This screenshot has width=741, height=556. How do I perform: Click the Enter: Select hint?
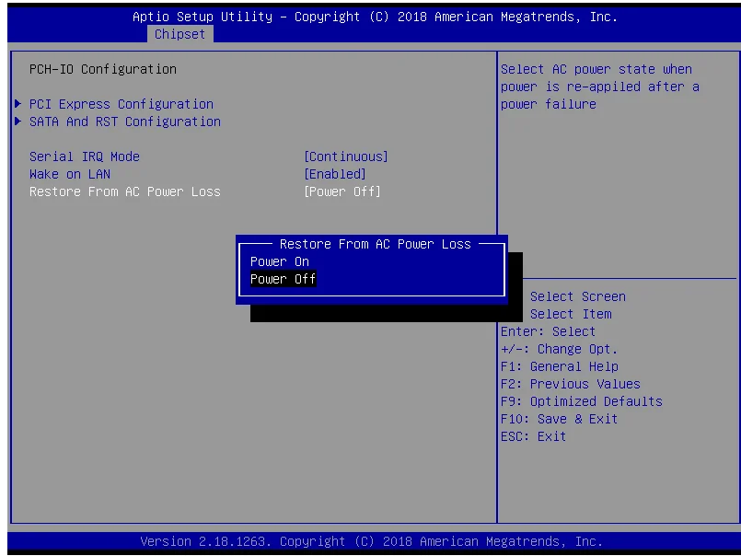[x=549, y=331]
